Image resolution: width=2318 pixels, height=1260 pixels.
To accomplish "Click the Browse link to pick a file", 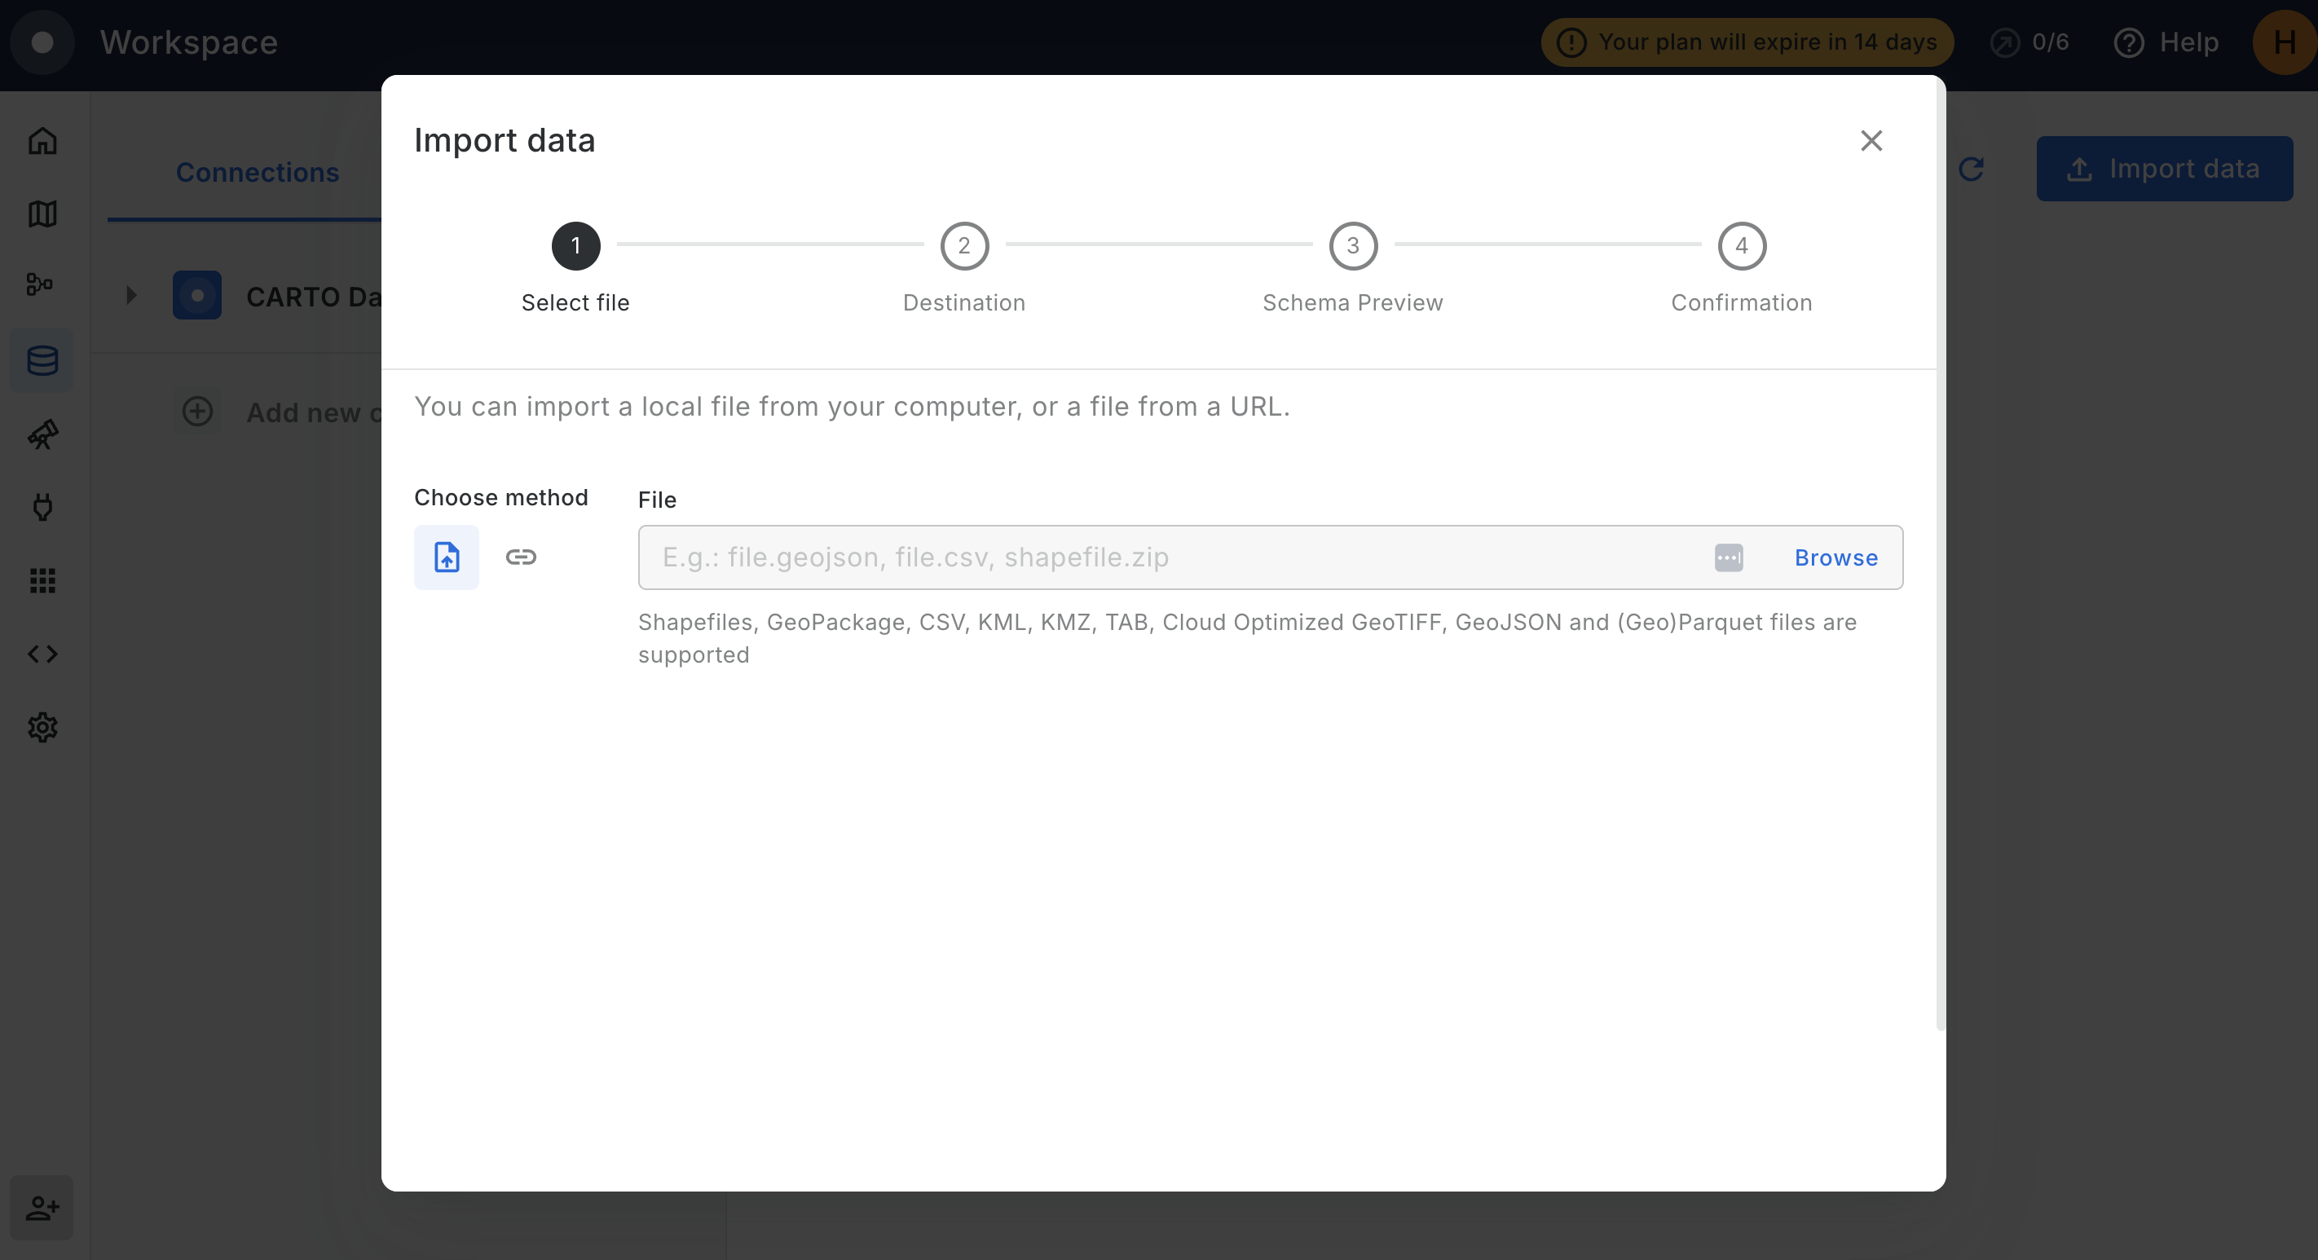I will (x=1835, y=557).
